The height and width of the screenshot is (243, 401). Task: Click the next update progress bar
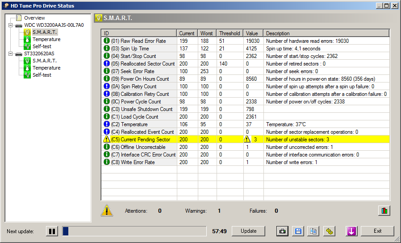(x=134, y=231)
